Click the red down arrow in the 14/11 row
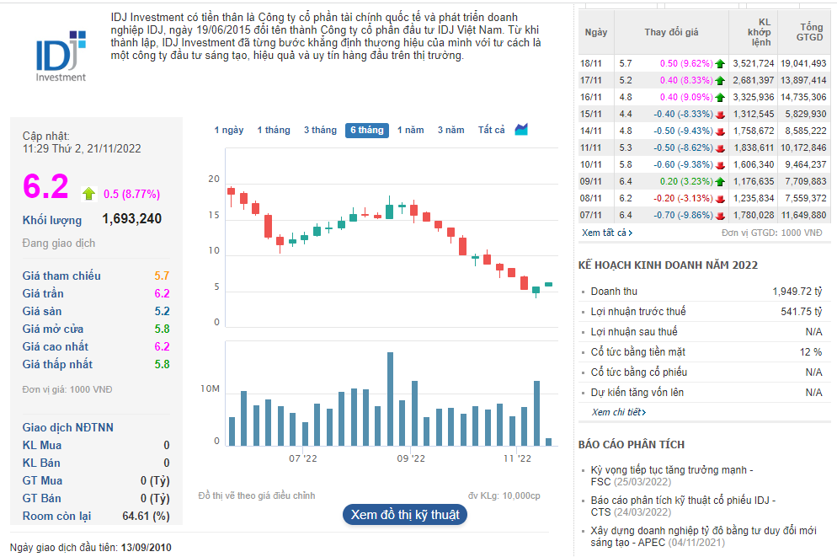 [720, 131]
